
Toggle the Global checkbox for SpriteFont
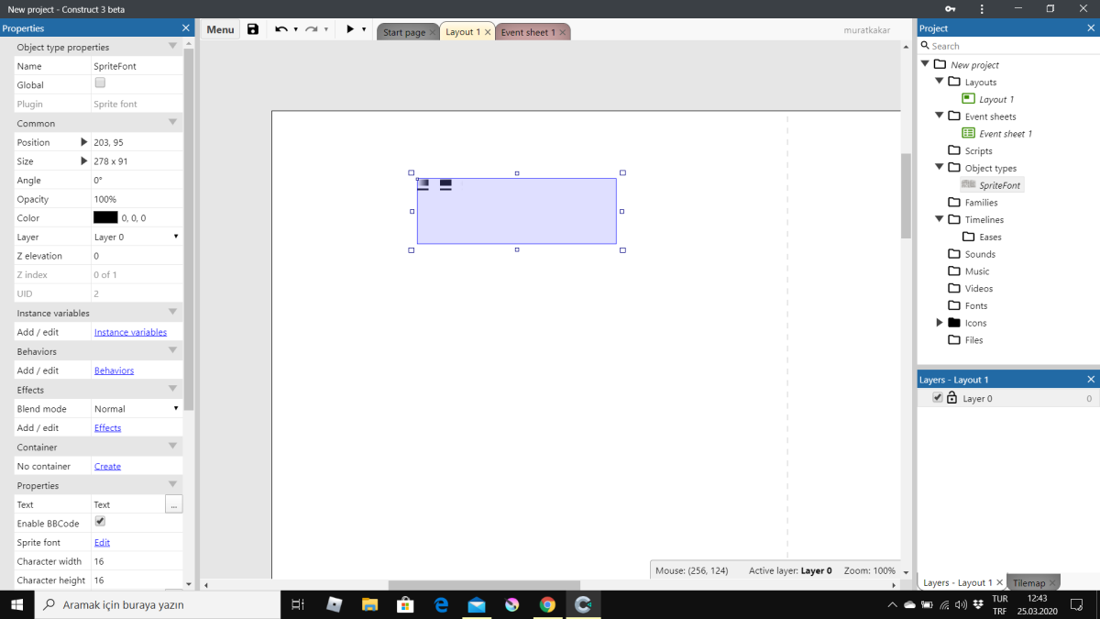tap(97, 84)
